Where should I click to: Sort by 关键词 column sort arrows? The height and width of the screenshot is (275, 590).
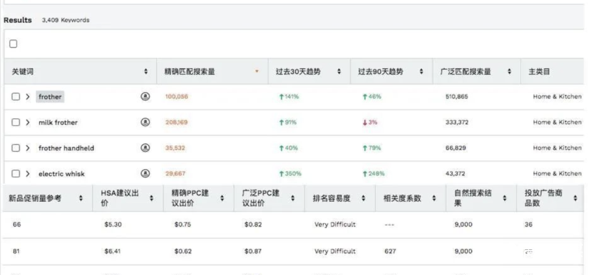(x=146, y=71)
